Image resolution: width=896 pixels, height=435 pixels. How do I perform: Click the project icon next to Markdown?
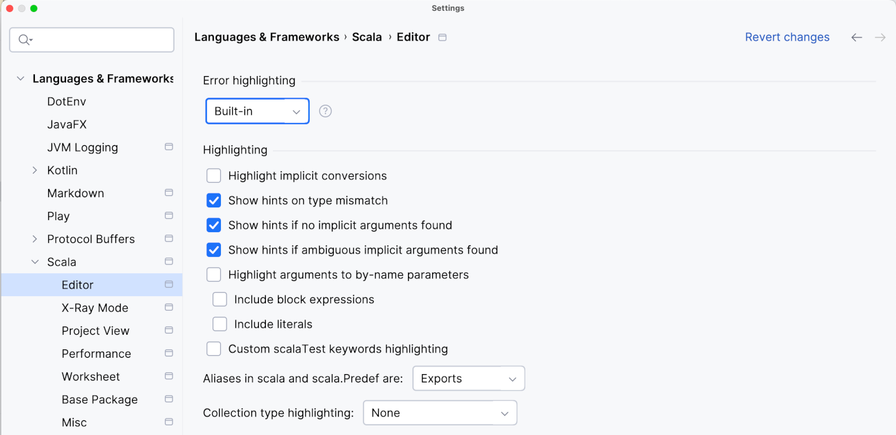pos(169,193)
